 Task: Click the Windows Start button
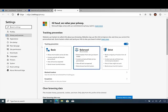pos(3,101)
